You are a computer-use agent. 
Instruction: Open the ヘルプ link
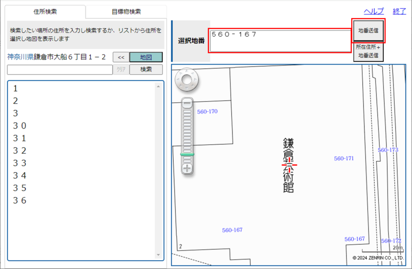coord(374,11)
